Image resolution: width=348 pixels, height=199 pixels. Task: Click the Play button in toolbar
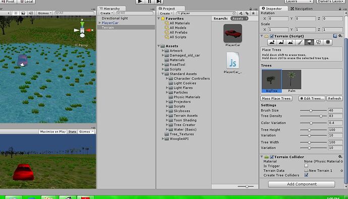[140, 2]
